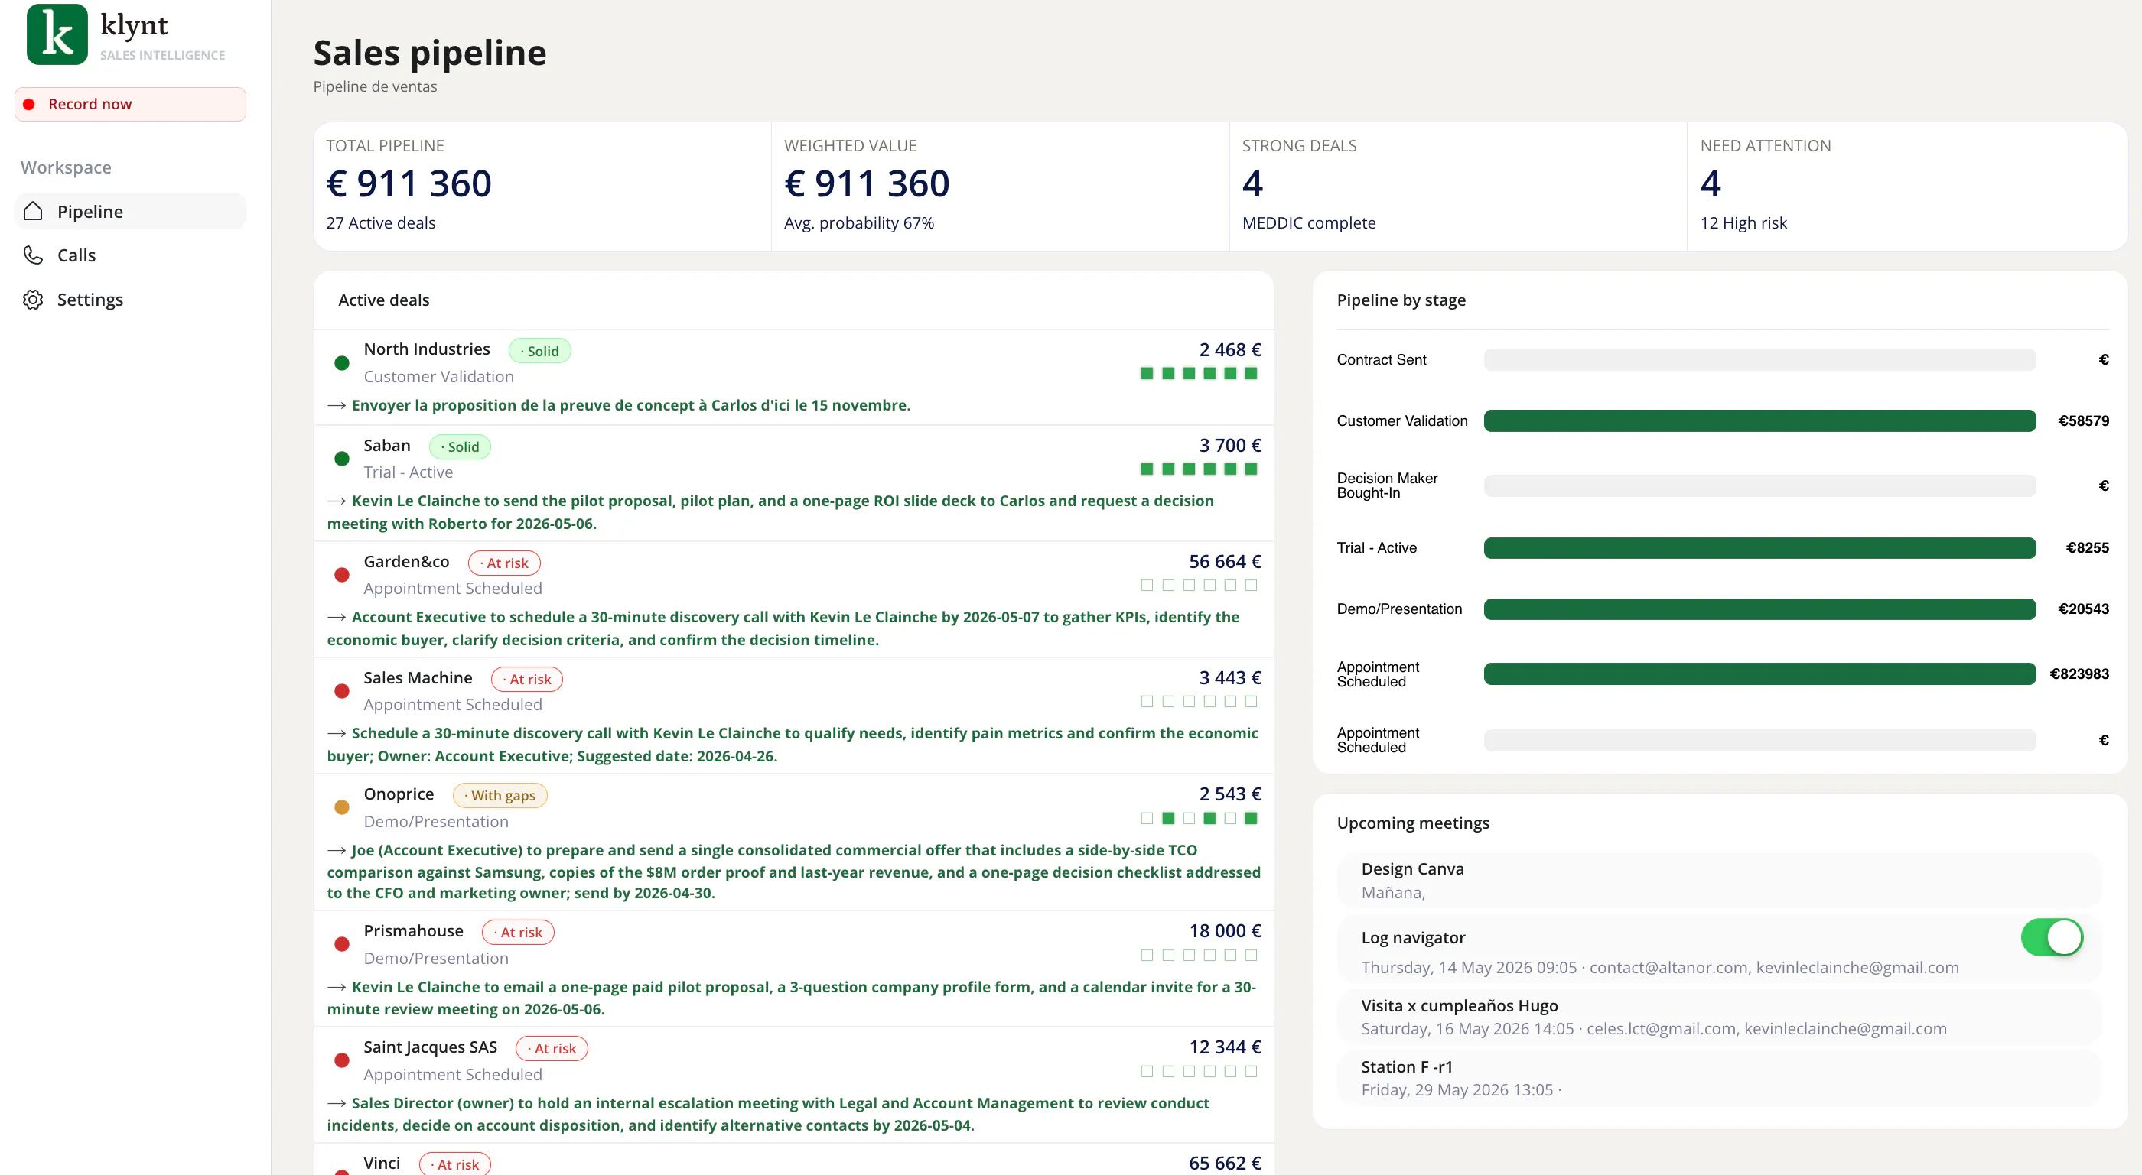Screen dimensions: 2142x1175
Task: Click the Decision Maker Bought-In stage label
Action: 1387,485
